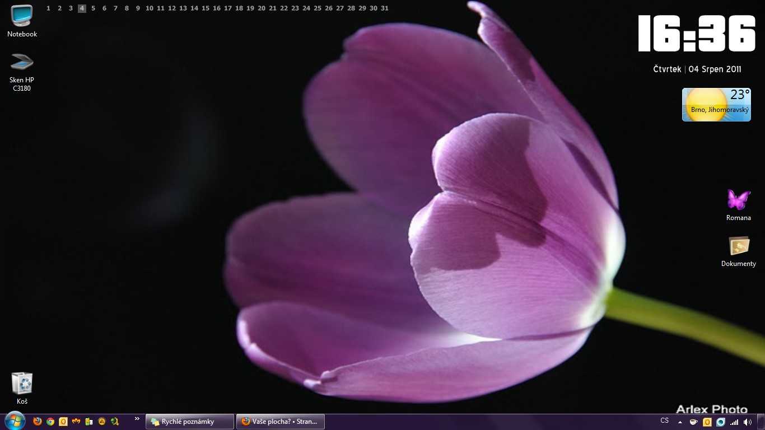765x430 pixels.
Task: Click the Brno weather widget
Action: click(716, 105)
